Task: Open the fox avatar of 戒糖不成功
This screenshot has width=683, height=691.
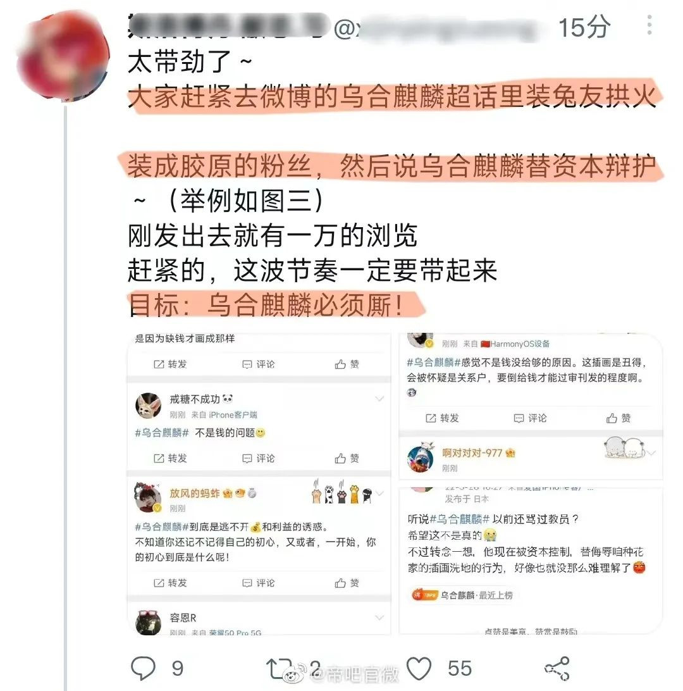Action: pos(148,406)
